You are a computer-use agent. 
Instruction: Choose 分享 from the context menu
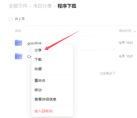tap(38, 50)
